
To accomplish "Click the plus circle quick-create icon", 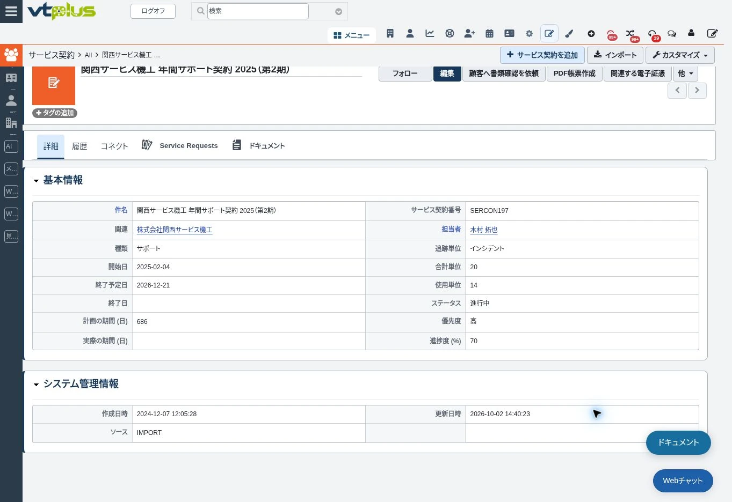I will point(591,34).
